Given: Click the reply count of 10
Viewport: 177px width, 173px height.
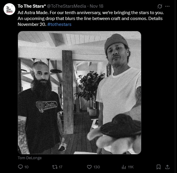Looking at the screenshot, I should (26, 167).
